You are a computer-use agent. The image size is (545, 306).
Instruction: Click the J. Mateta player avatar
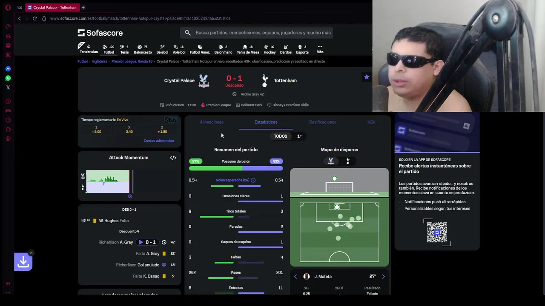coord(306,277)
